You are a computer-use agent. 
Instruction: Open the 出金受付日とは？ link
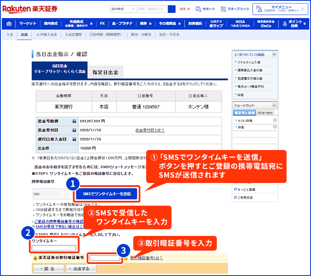150,130
